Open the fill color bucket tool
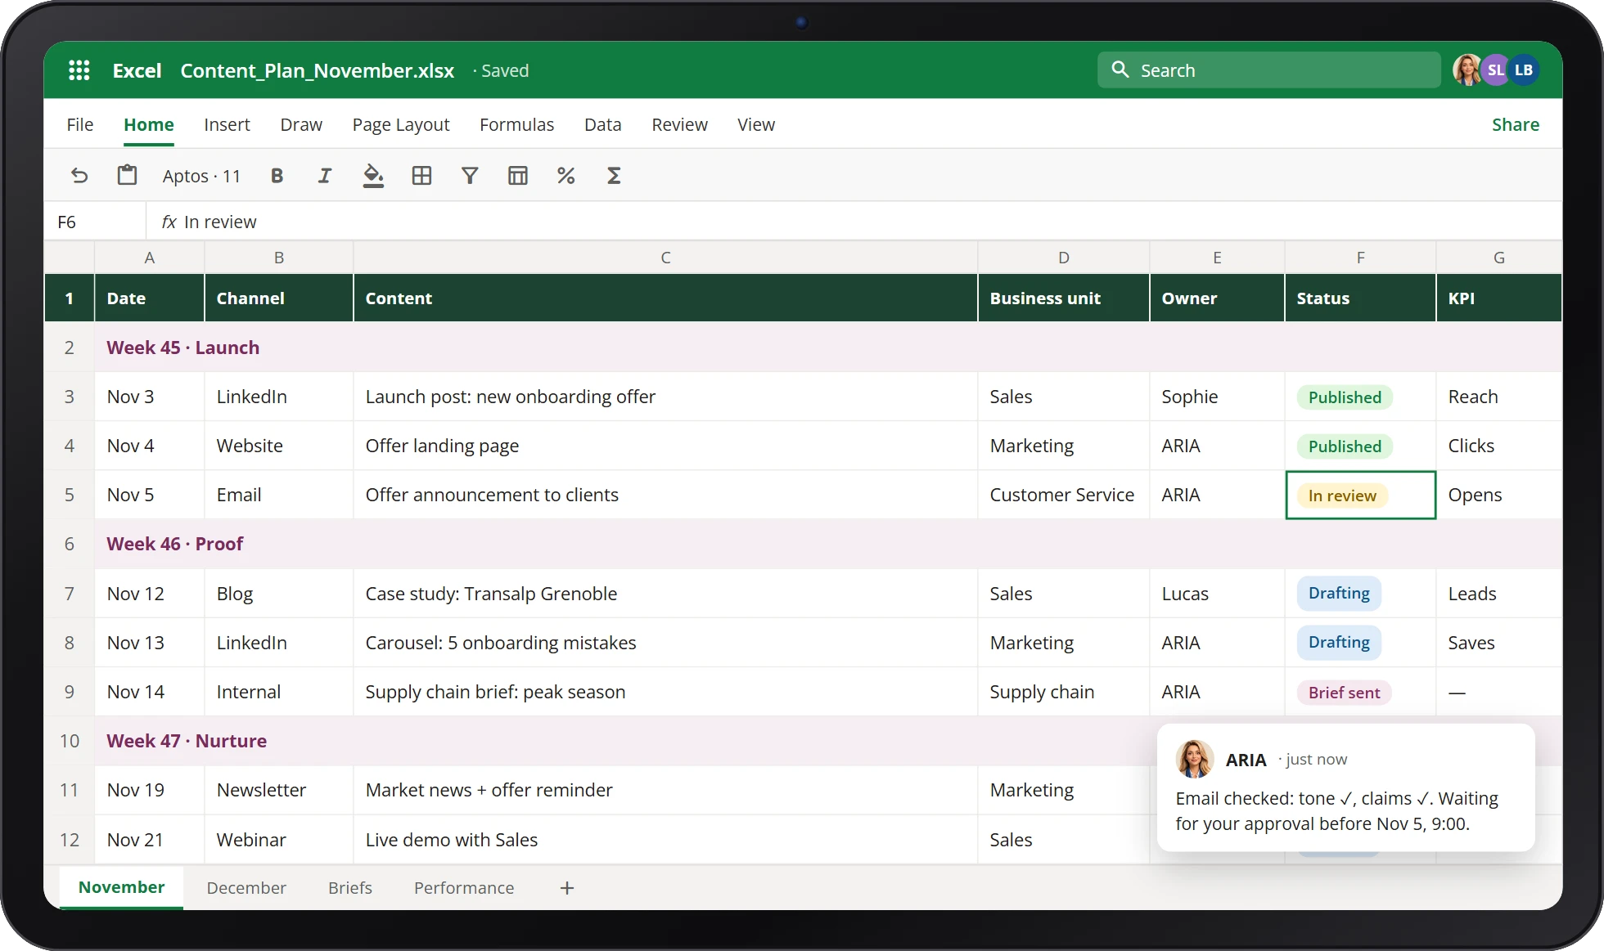1604x951 pixels. click(x=373, y=175)
